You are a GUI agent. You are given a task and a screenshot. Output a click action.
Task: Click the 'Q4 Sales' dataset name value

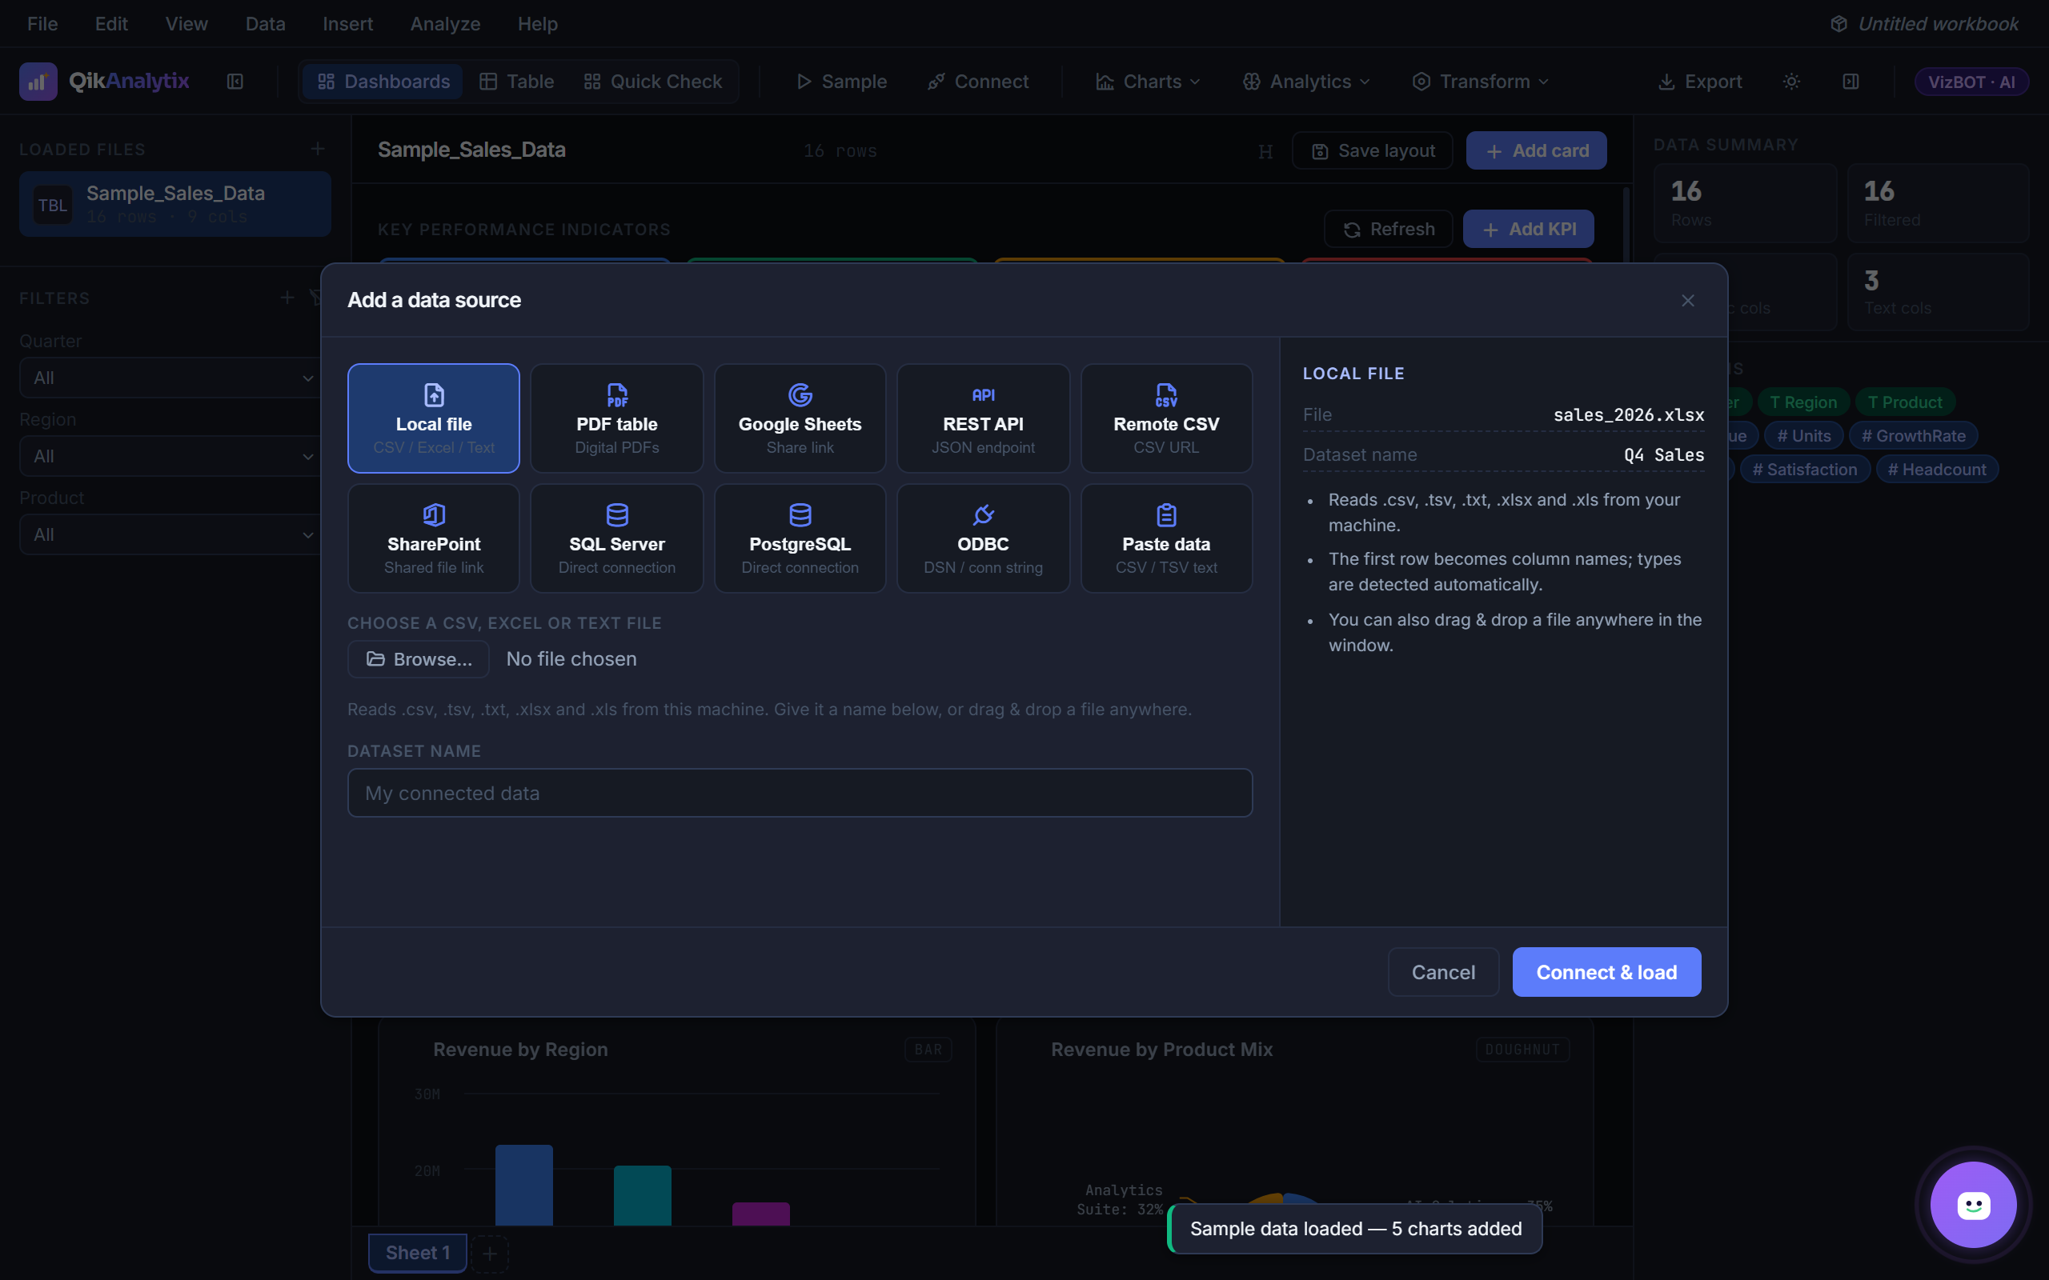(1664, 454)
